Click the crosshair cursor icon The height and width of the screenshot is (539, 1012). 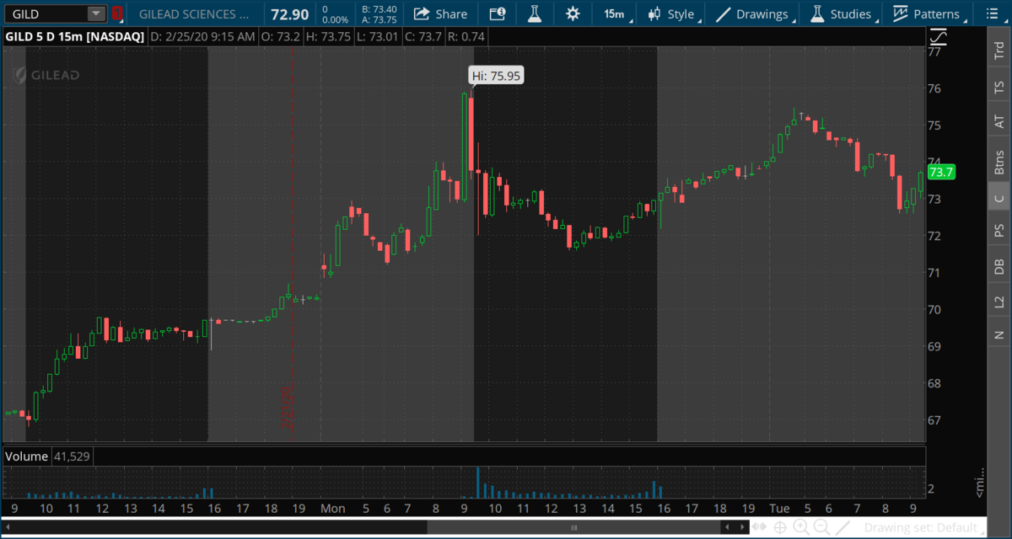pyautogui.click(x=782, y=528)
